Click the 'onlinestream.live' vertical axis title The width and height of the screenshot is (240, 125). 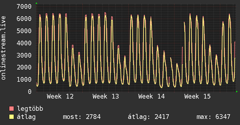(x=3, y=48)
